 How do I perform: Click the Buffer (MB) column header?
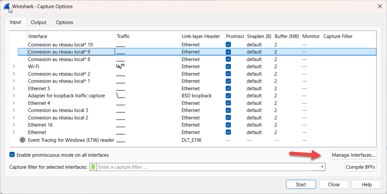287,36
